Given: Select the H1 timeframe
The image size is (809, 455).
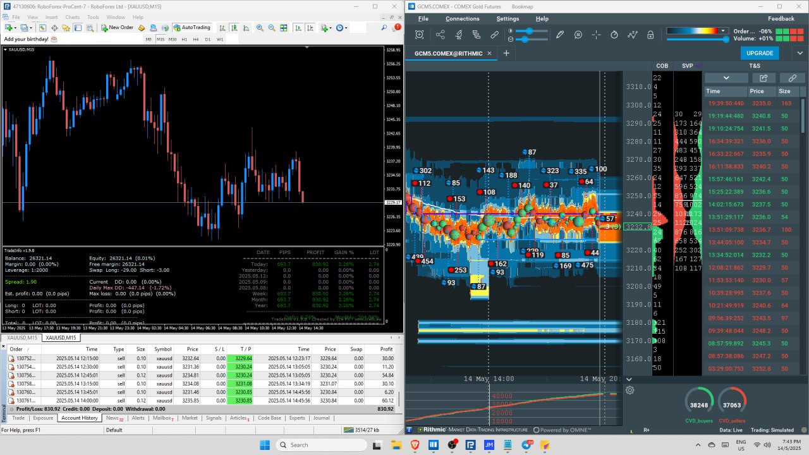Looking at the screenshot, I should coord(184,39).
